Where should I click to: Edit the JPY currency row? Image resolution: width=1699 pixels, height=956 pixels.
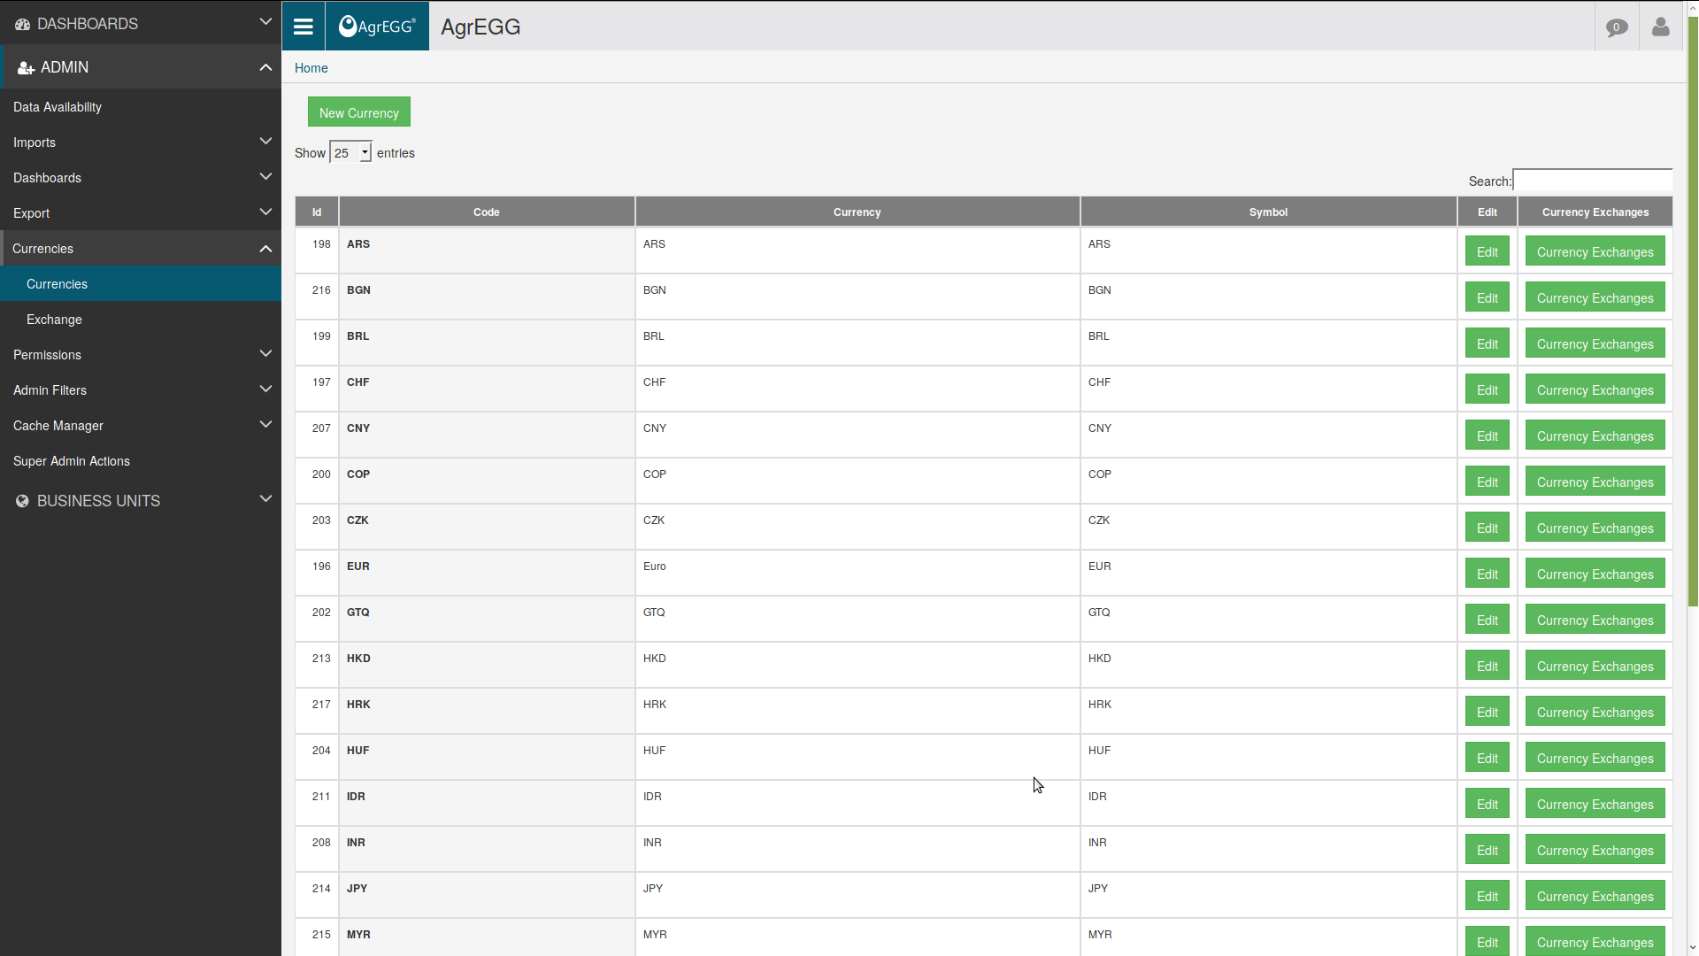click(1488, 896)
